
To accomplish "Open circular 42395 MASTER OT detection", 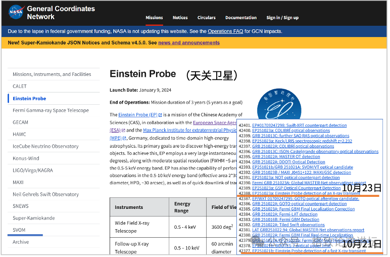I will click(x=287, y=157).
